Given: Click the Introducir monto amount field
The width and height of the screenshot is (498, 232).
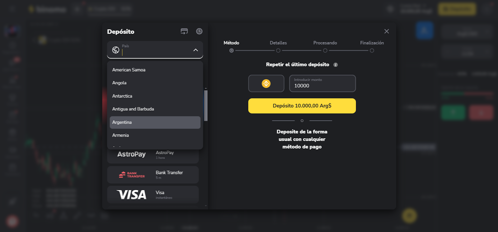Looking at the screenshot, I should point(322,83).
